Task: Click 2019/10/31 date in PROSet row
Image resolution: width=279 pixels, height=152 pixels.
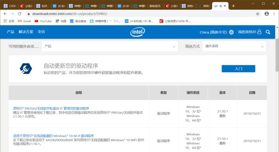Action: click(x=252, y=114)
